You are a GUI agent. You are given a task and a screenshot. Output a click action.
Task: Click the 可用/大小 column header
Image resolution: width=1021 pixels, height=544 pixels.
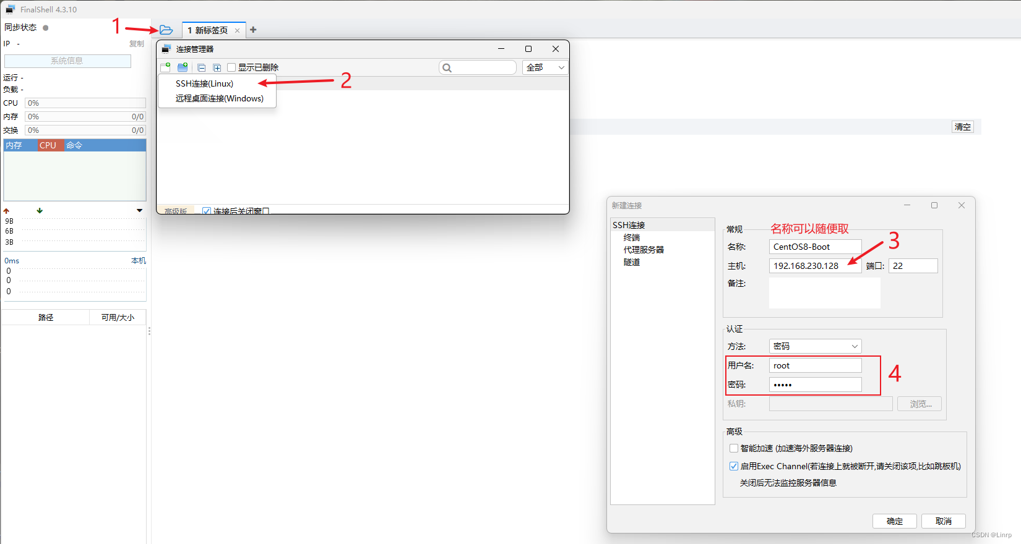118,317
